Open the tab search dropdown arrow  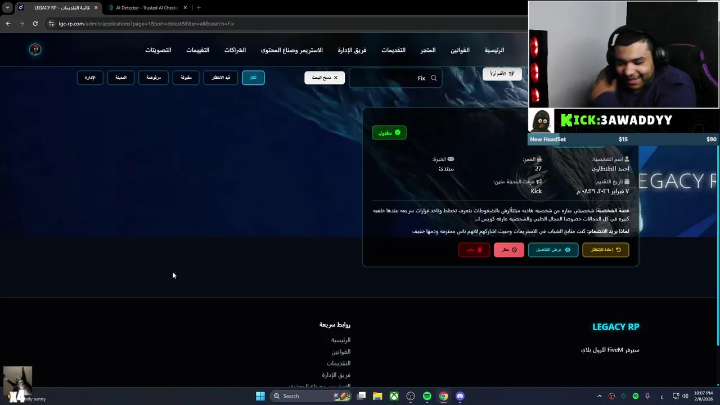(x=7, y=8)
